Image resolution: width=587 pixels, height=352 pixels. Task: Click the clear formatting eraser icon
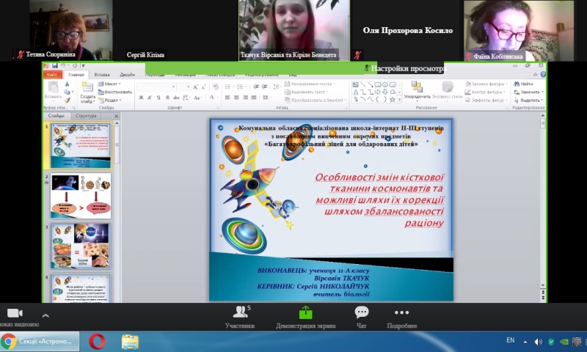(216, 87)
